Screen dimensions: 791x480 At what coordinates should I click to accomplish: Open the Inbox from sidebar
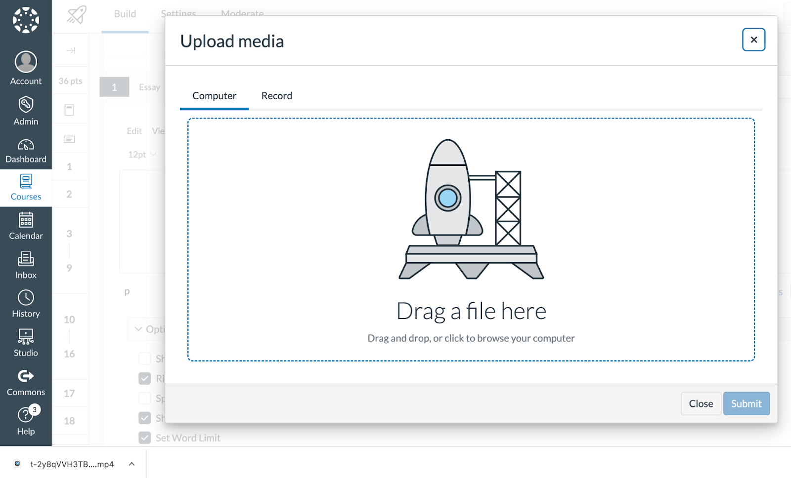click(26, 265)
